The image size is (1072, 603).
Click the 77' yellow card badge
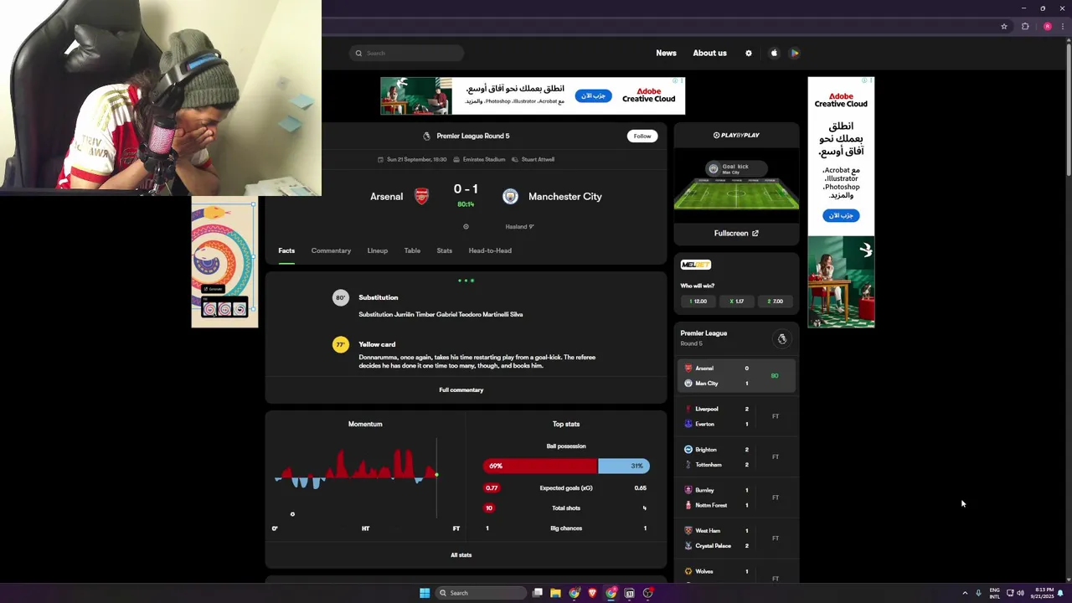[340, 344]
